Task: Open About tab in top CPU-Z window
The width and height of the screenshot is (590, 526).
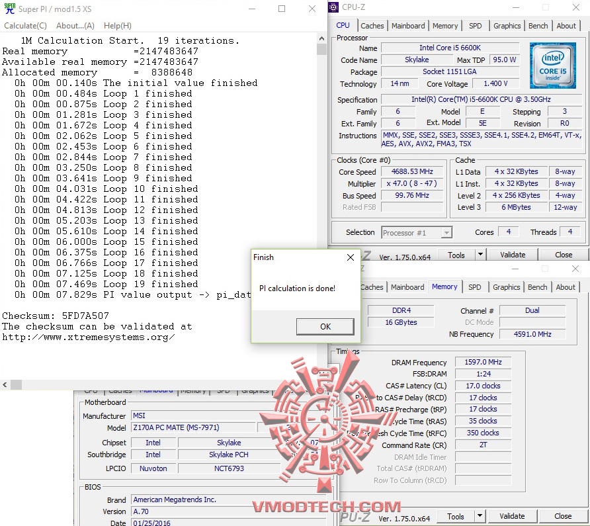Action: pyautogui.click(x=566, y=26)
